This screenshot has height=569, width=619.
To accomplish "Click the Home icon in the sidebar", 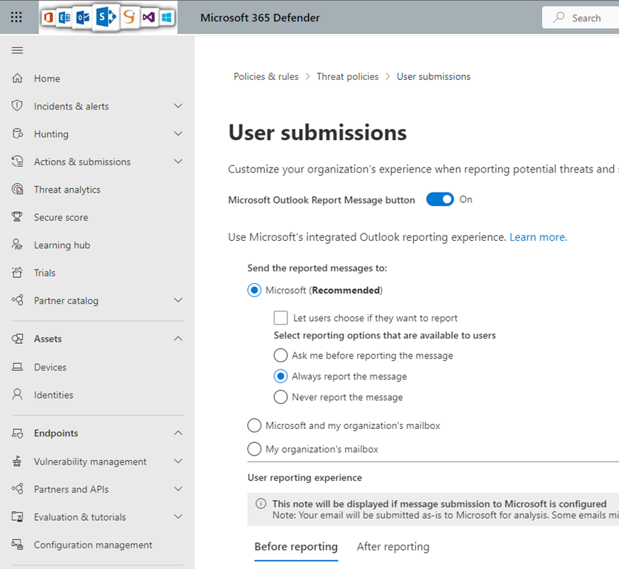I will coord(18,79).
